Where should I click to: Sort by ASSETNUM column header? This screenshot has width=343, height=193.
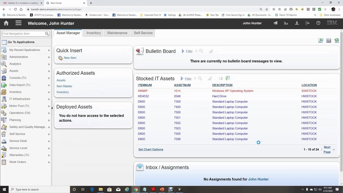182,85
